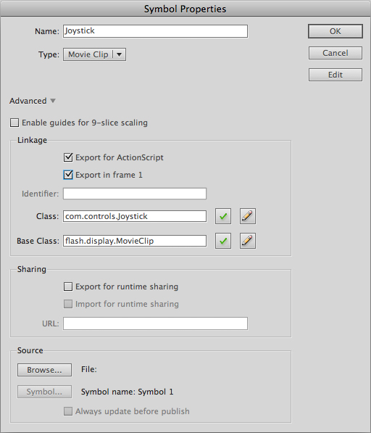Open the Type dropdown showing Movie Clip
371x433 pixels.
(x=94, y=54)
